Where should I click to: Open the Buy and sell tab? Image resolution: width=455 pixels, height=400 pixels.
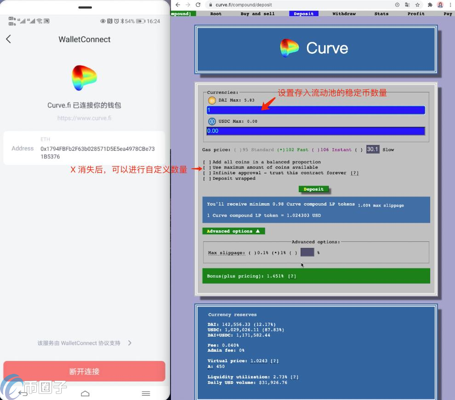(257, 14)
